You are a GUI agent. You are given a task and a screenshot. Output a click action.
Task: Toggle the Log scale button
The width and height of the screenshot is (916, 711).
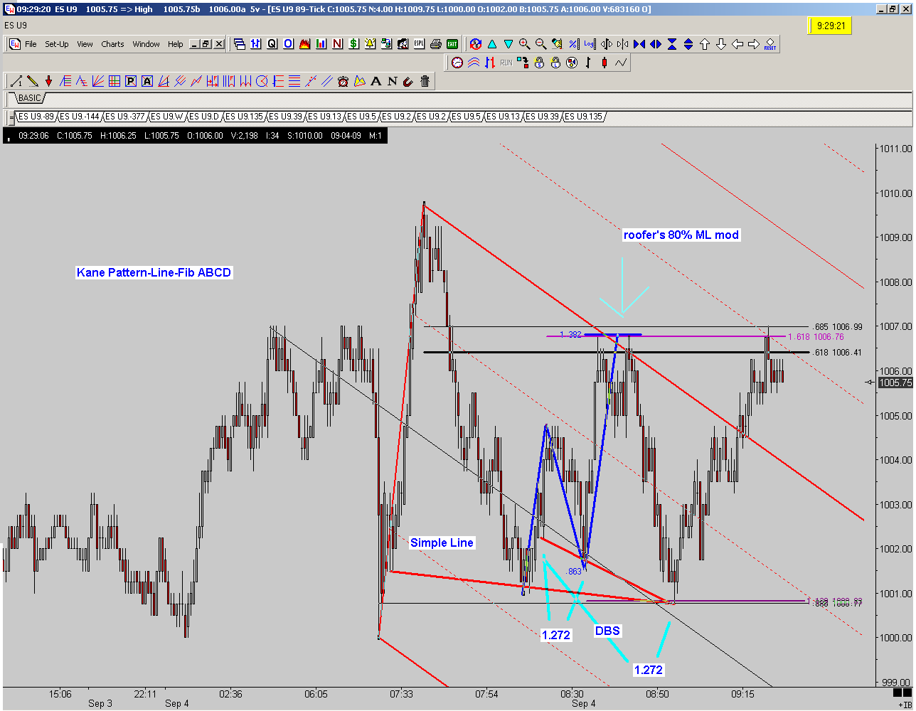tap(590, 44)
